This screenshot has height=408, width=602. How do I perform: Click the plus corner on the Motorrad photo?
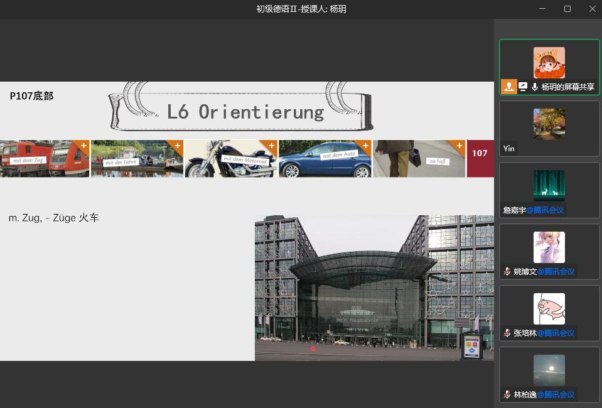(x=271, y=146)
